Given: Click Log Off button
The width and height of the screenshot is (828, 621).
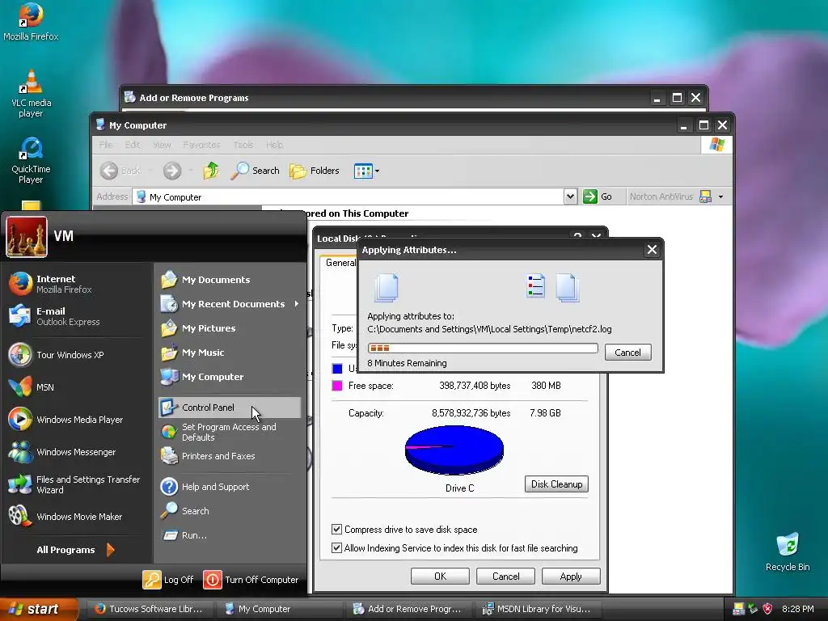Looking at the screenshot, I should pos(168,580).
